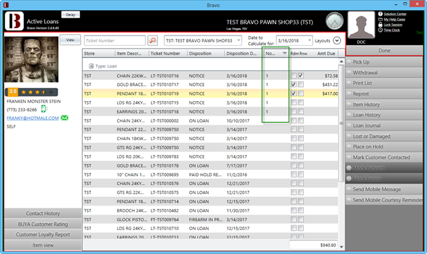Click the 3.5 star customer rating
The width and height of the screenshot is (427, 254).
coord(31,92)
